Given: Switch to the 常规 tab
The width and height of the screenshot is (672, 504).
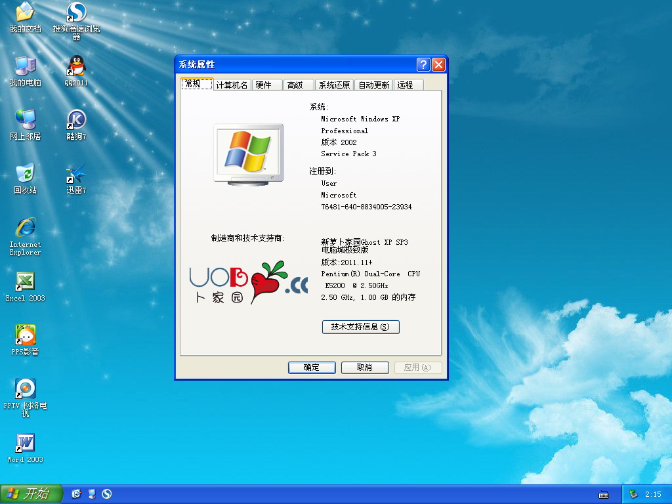Looking at the screenshot, I should tap(197, 84).
